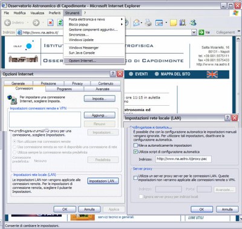Select Usa connessione remota se non disponibile
Viewport: 242px width, 229px height.
click(x=15, y=147)
